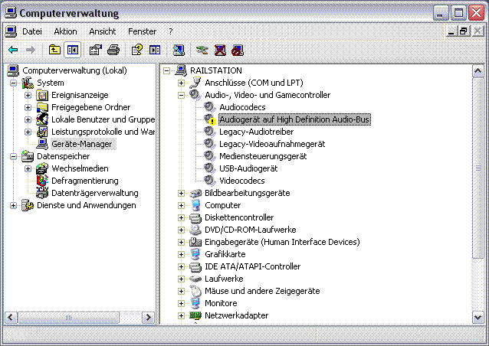This screenshot has width=489, height=346.
Task: Expand the Leistungsprotokolle node
Action: tap(28, 132)
